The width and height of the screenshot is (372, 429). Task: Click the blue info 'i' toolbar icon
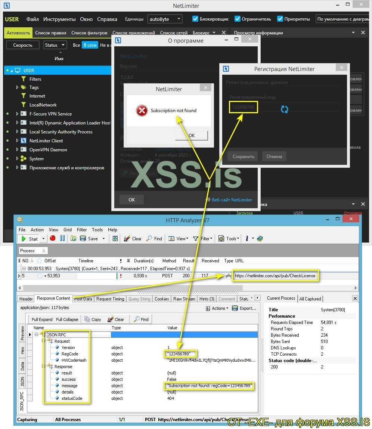pyautogui.click(x=247, y=238)
